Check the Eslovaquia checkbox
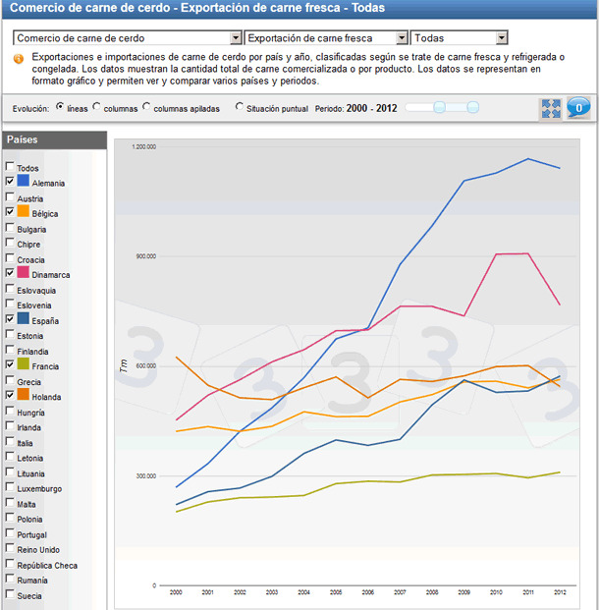This screenshot has width=599, height=610. click(x=10, y=288)
